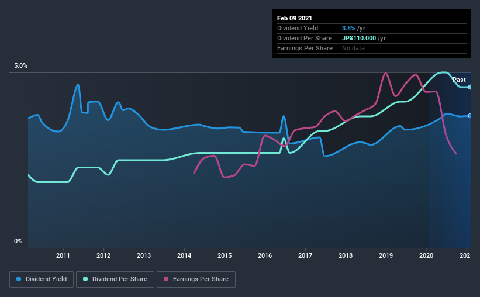Select the 2016 x-axis label

click(265, 255)
